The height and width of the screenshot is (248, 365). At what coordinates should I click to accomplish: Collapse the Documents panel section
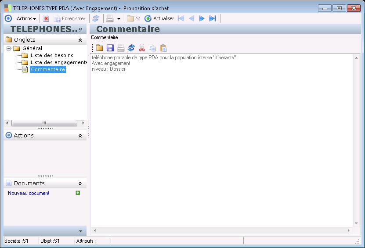tap(80, 183)
